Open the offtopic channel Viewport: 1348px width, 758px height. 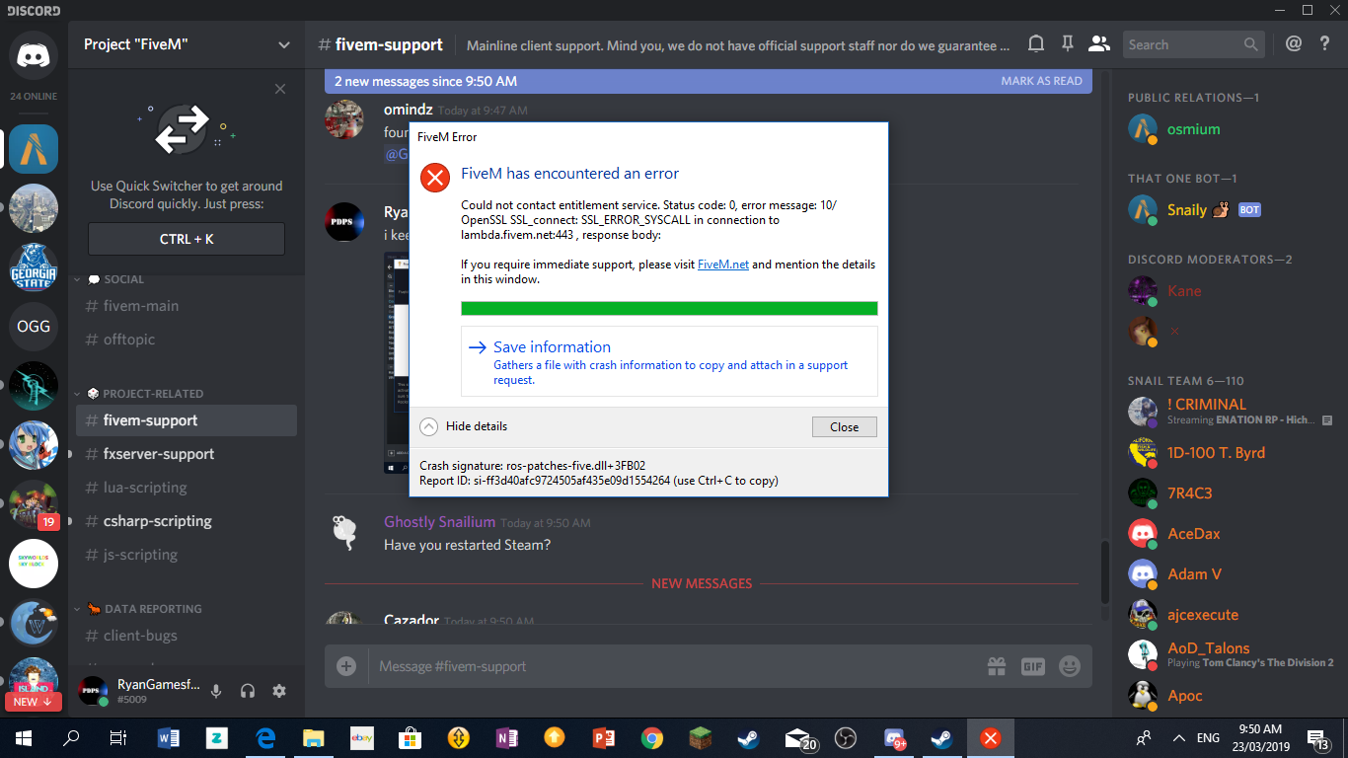[187, 340]
